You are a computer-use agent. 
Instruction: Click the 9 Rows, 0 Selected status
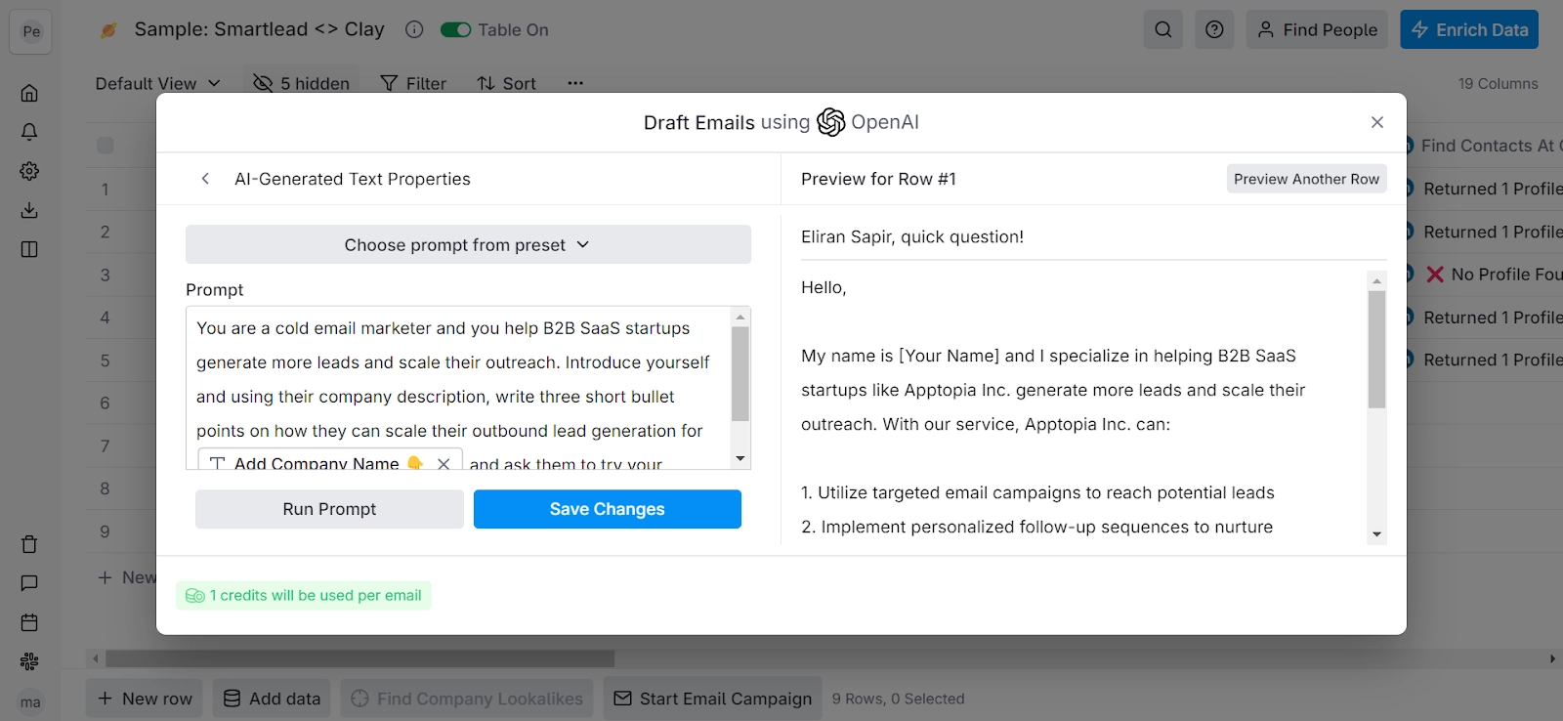(898, 699)
